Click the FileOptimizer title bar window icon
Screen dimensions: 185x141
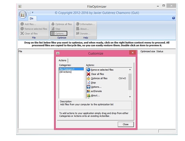[x=20, y=6]
